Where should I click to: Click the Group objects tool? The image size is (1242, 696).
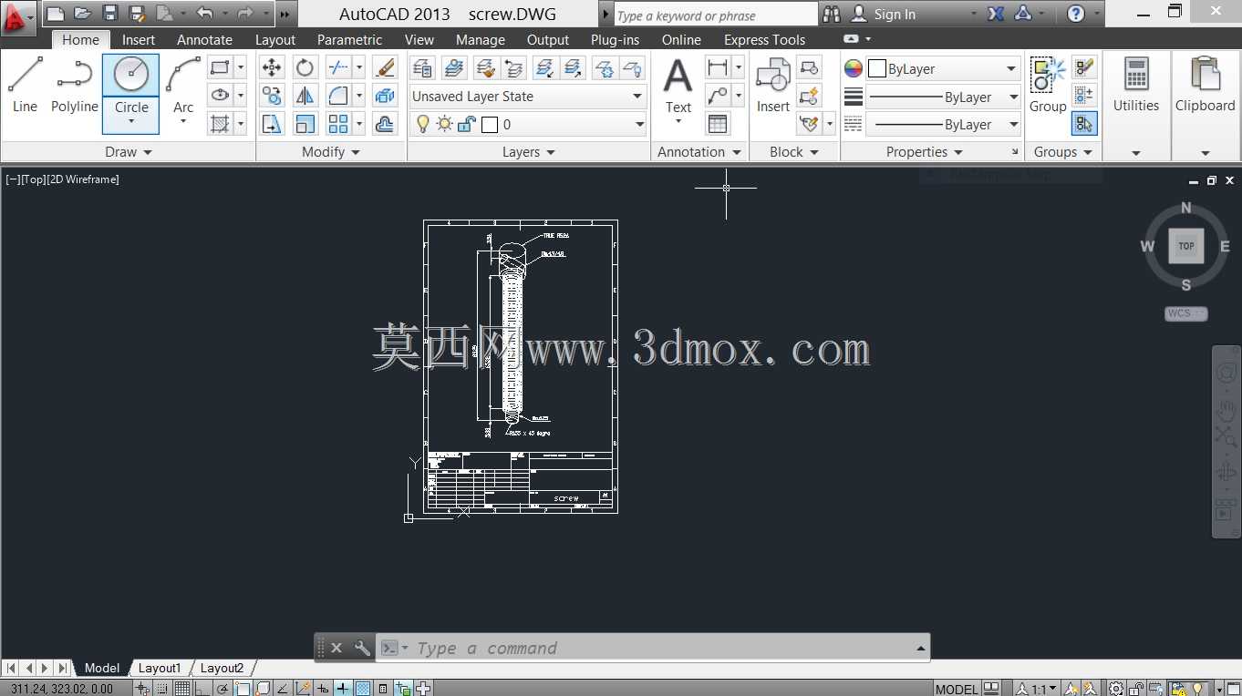point(1048,85)
